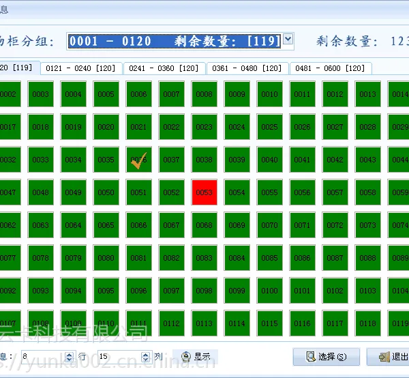
Task: Select locker 0093
Action: coord(41,291)
